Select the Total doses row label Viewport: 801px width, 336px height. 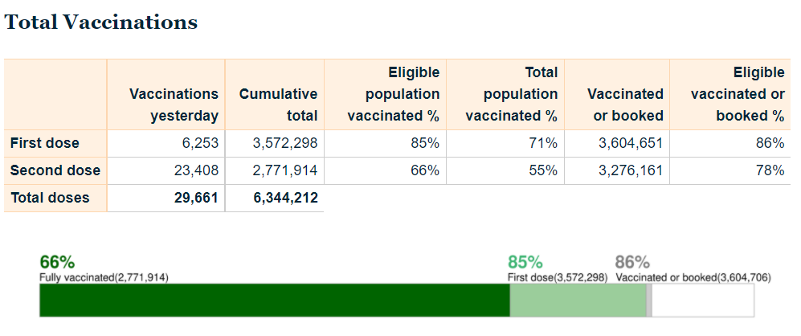coord(50,198)
